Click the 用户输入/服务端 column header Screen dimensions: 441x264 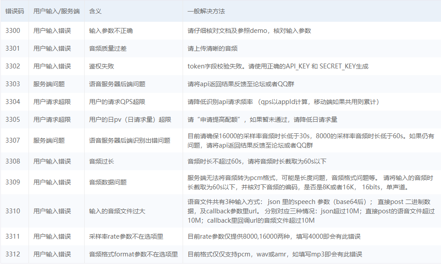[x=57, y=11]
